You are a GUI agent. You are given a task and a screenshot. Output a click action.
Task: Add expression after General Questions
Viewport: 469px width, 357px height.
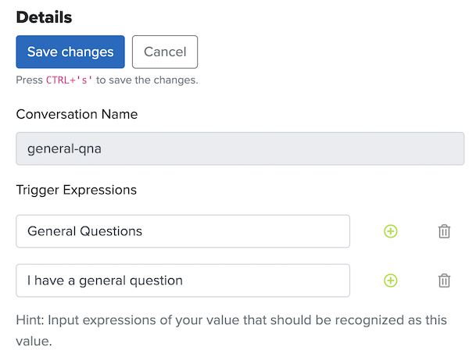(x=391, y=231)
